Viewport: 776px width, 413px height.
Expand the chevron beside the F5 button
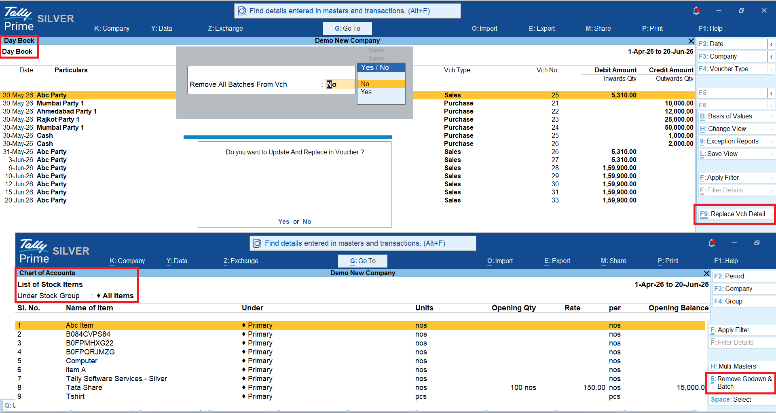[771, 93]
